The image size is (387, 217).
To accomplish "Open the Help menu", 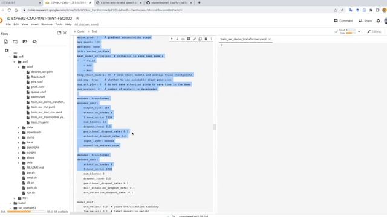I will 68,24.
